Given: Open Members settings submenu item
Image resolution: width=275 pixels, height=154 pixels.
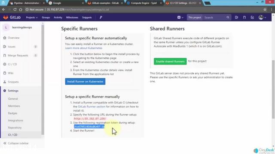Looking at the screenshot, I should pyautogui.click(x=14, y=106).
